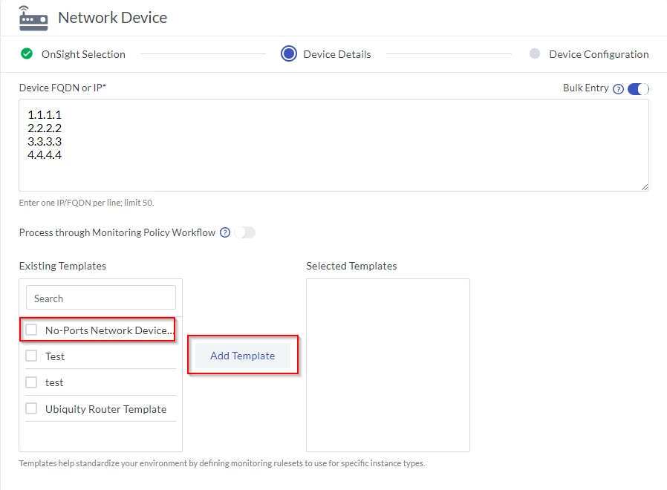Click the 1.1.1.1 entry line
This screenshot has width=667, height=490.
[45, 115]
